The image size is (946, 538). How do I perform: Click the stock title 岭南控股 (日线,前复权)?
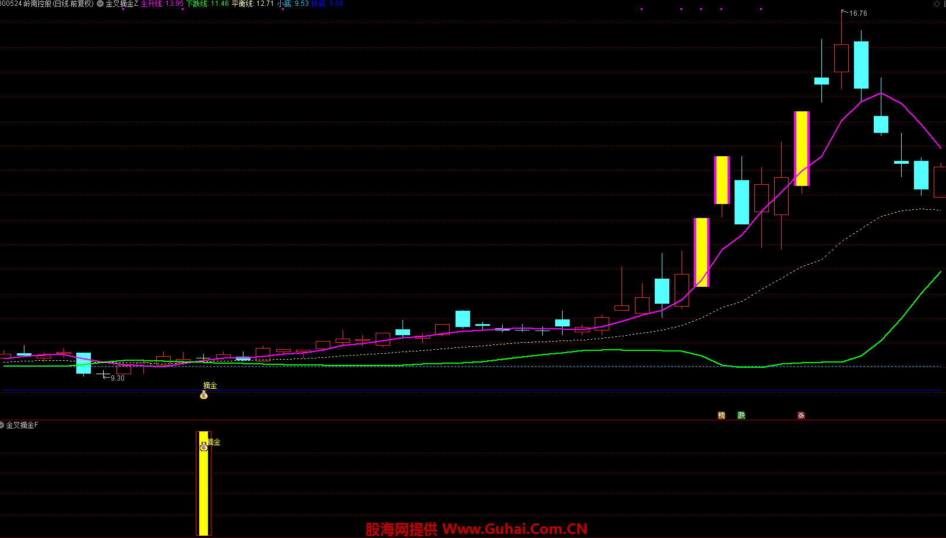(58, 3)
